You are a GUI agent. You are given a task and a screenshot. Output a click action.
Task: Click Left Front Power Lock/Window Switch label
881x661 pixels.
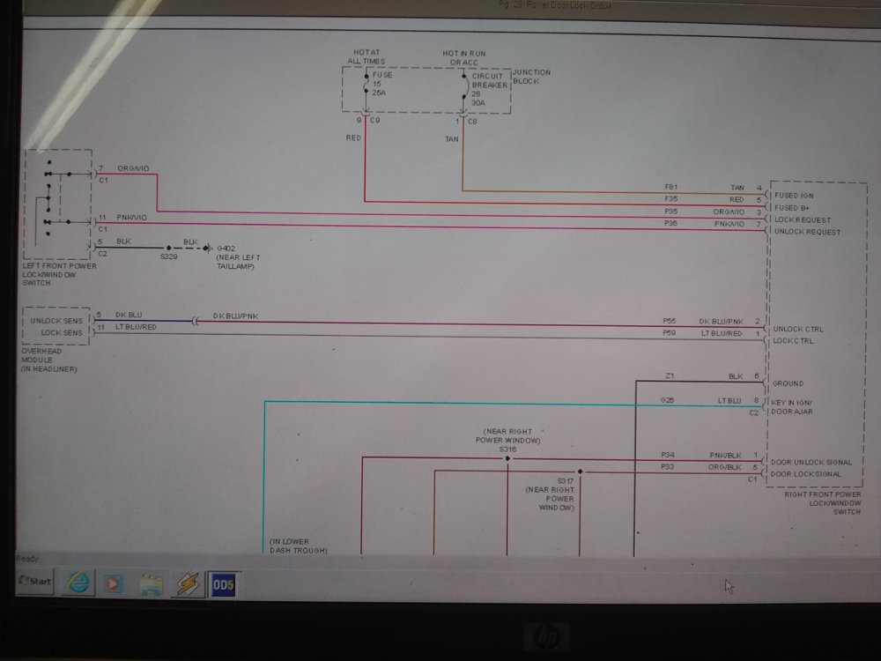pyautogui.click(x=60, y=274)
